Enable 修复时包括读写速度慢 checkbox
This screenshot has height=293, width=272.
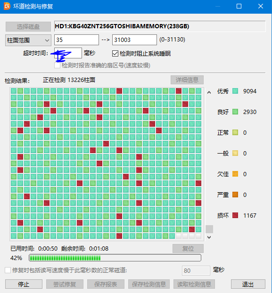tap(8, 270)
